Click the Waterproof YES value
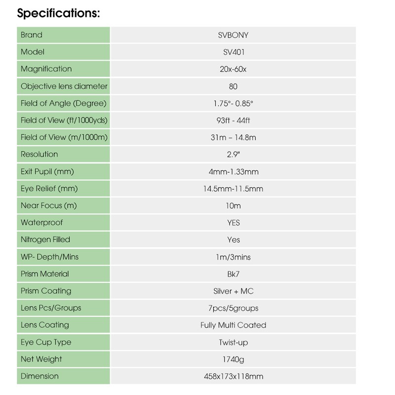The image size is (395, 395). 234,223
